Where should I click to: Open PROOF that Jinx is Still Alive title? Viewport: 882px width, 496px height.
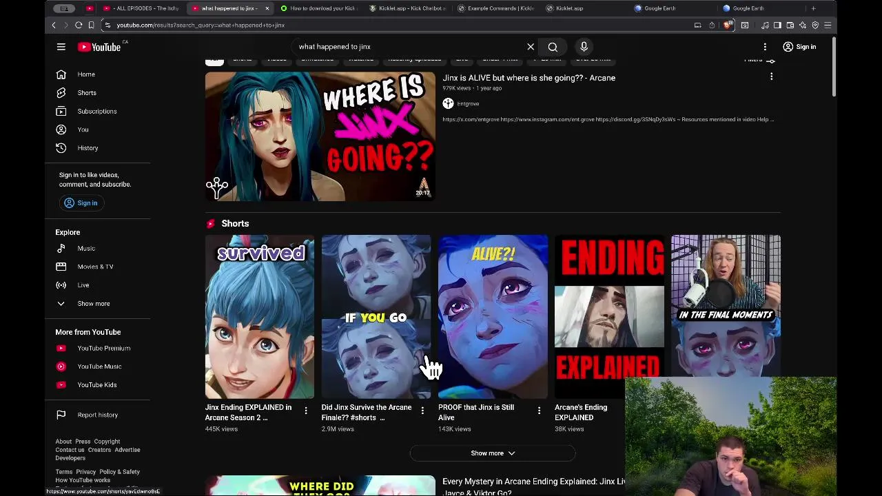click(476, 412)
